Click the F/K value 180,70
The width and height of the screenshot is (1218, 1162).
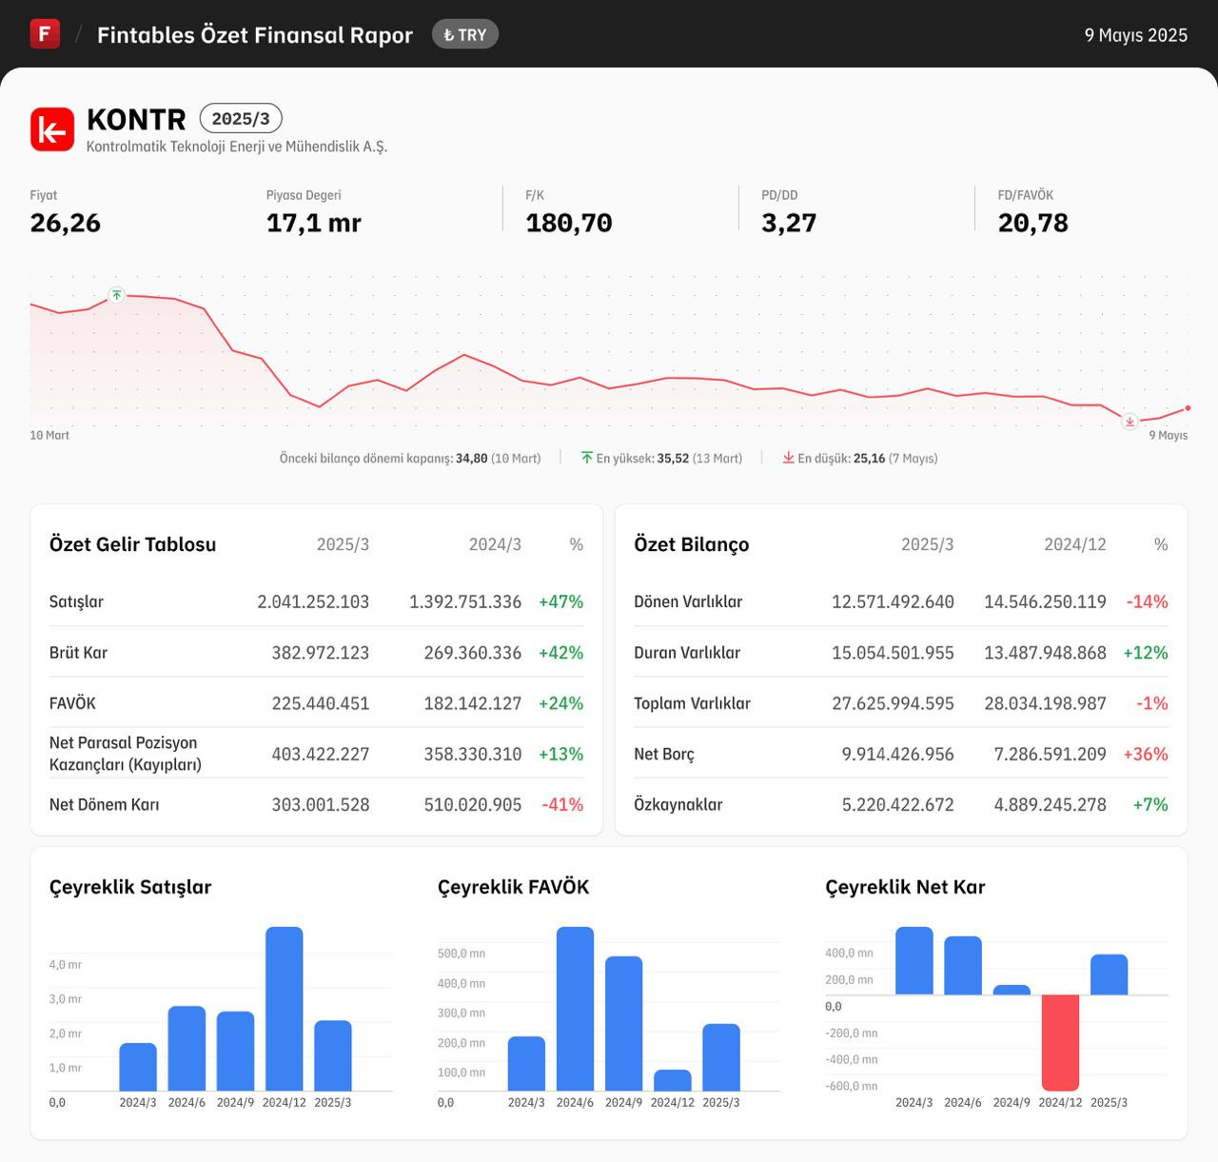[569, 223]
